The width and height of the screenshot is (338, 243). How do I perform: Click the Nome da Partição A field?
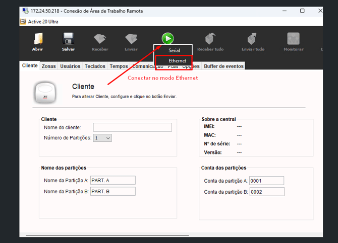coord(113,180)
